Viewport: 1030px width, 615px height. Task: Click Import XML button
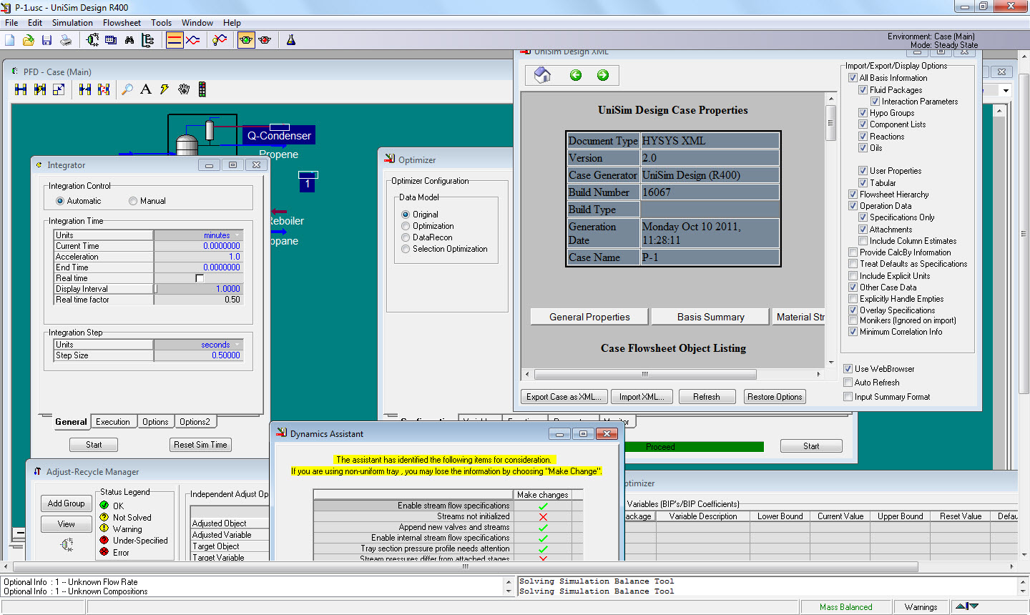(x=642, y=397)
